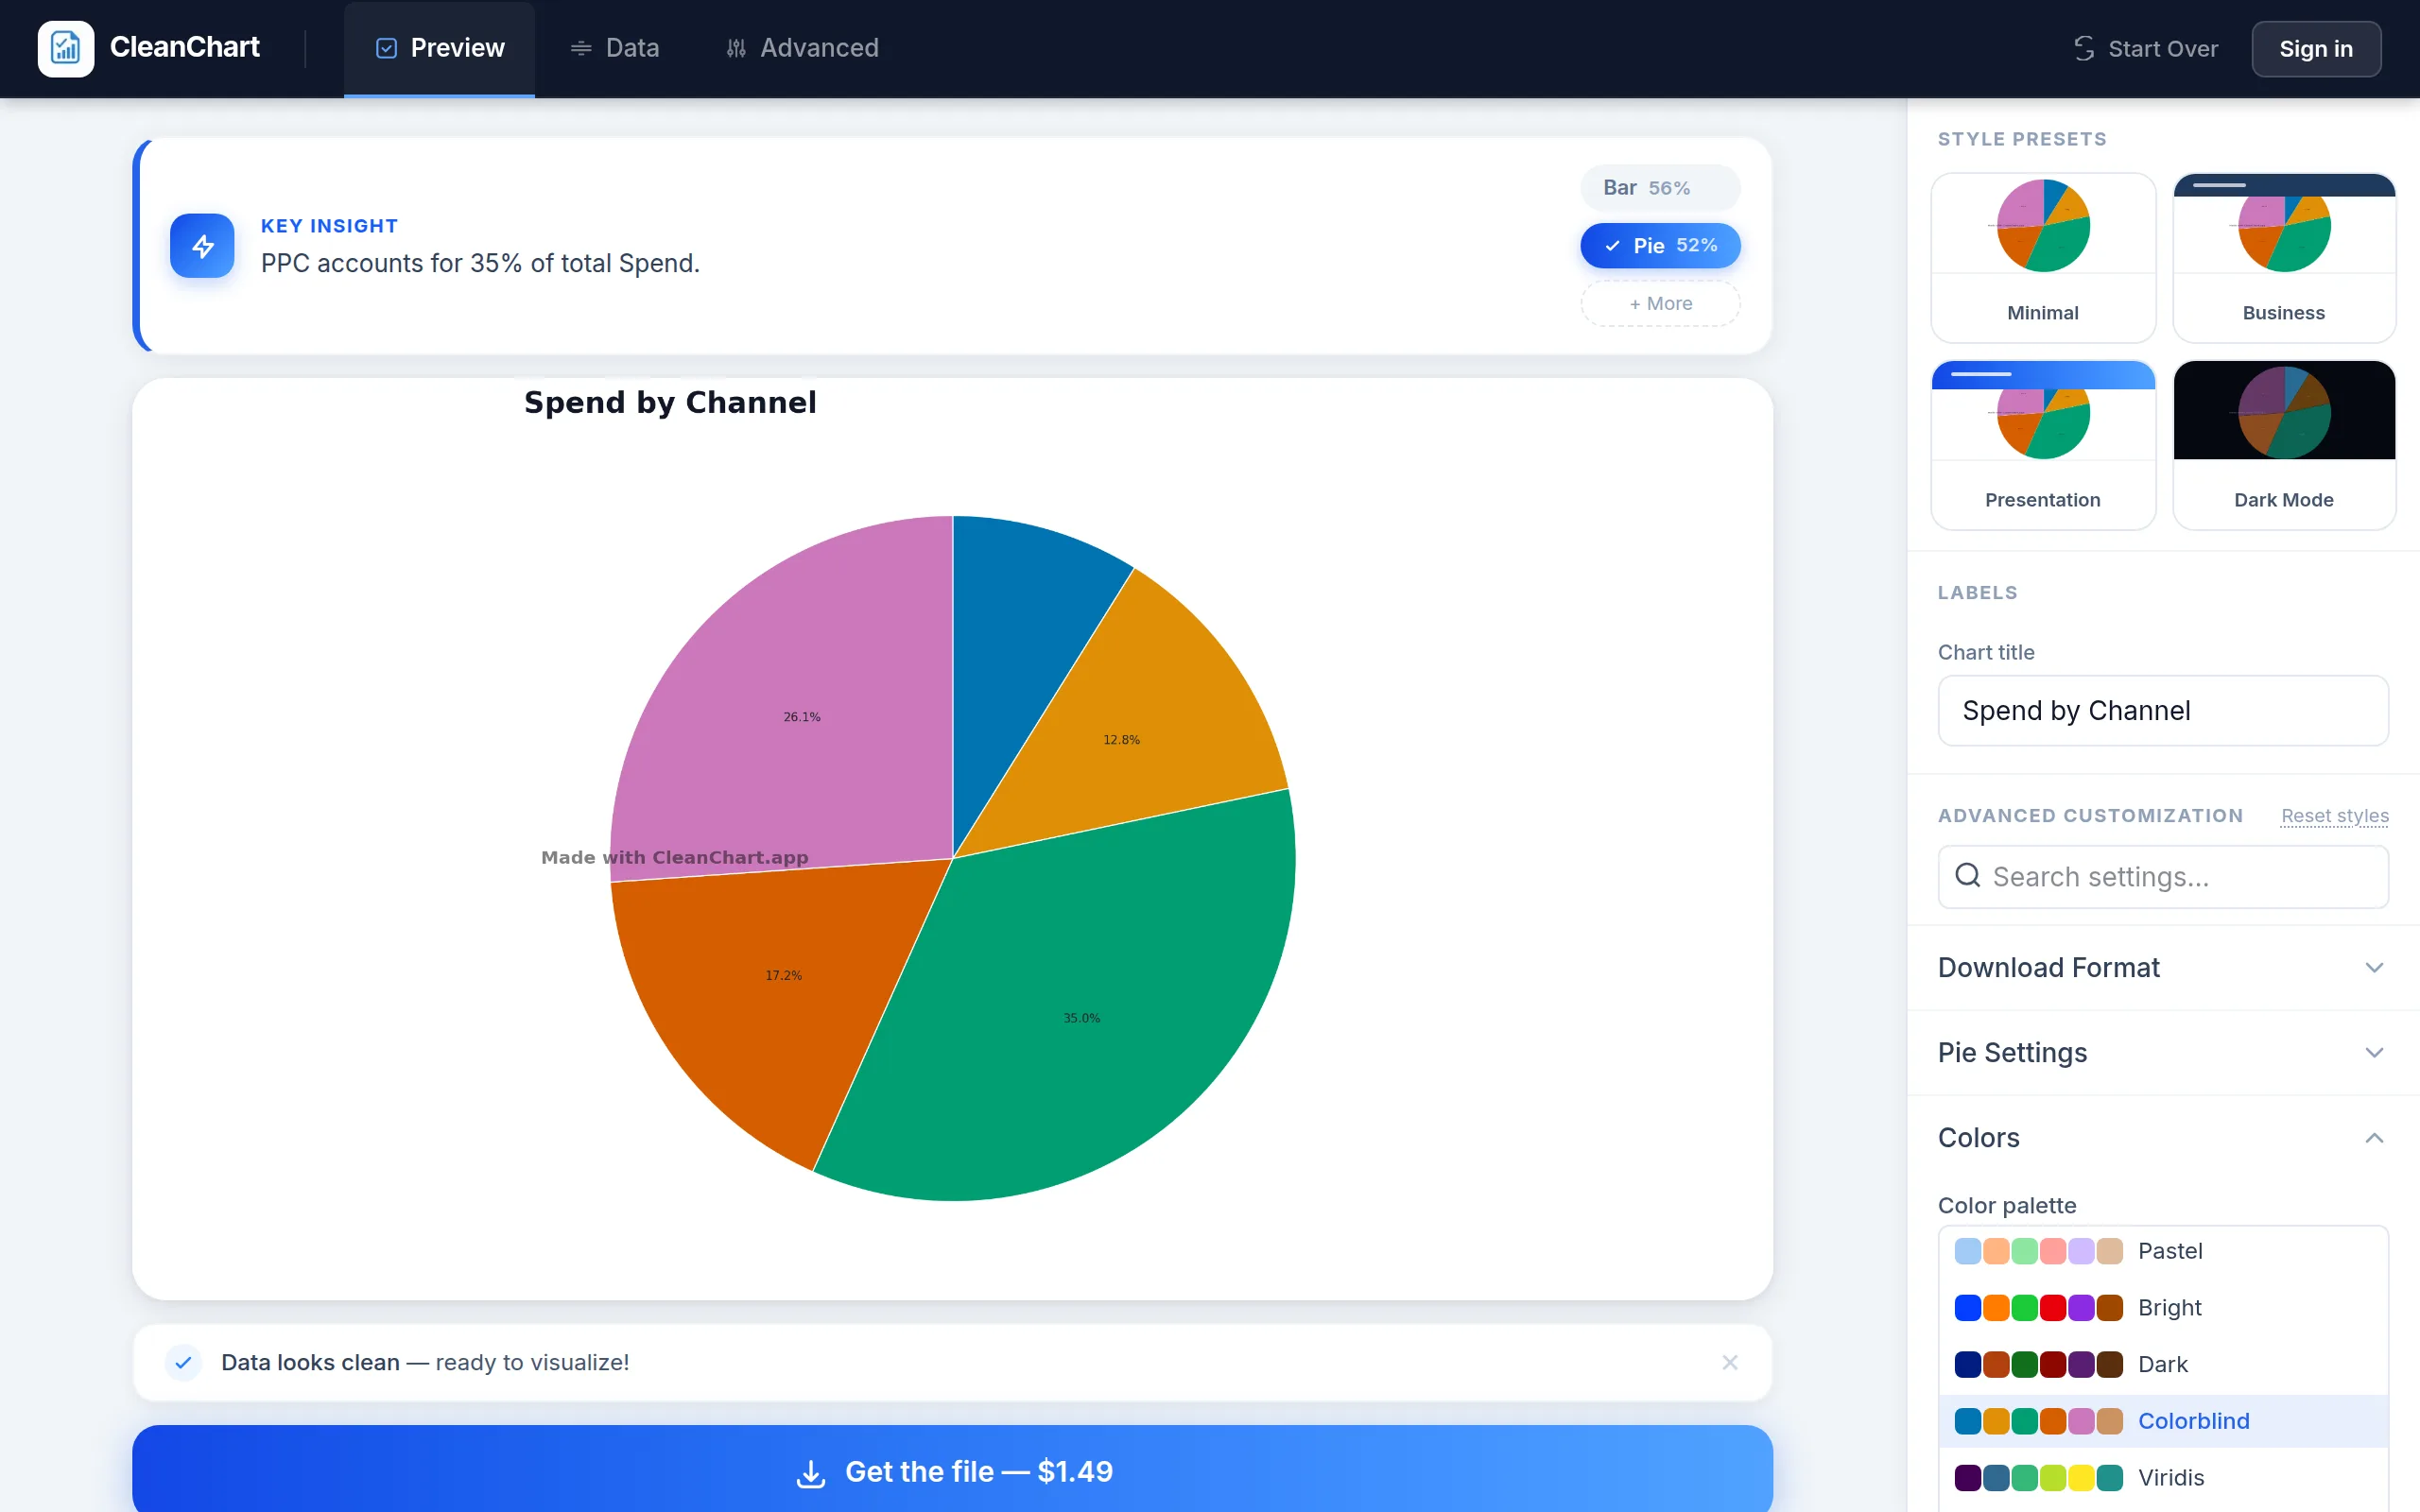
Task: Switch to the Data tab
Action: (614, 48)
